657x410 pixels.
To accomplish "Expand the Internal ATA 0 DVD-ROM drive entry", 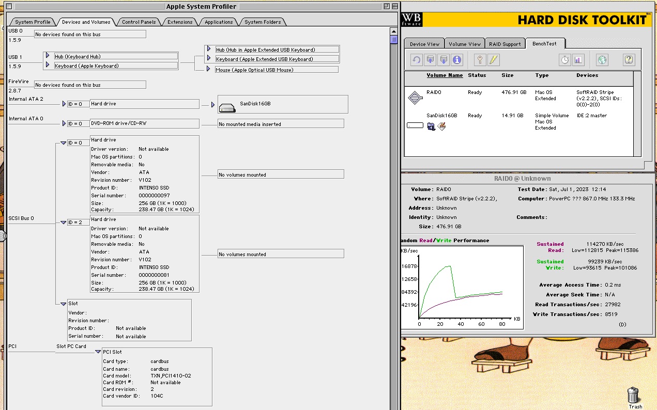I will pyautogui.click(x=64, y=123).
